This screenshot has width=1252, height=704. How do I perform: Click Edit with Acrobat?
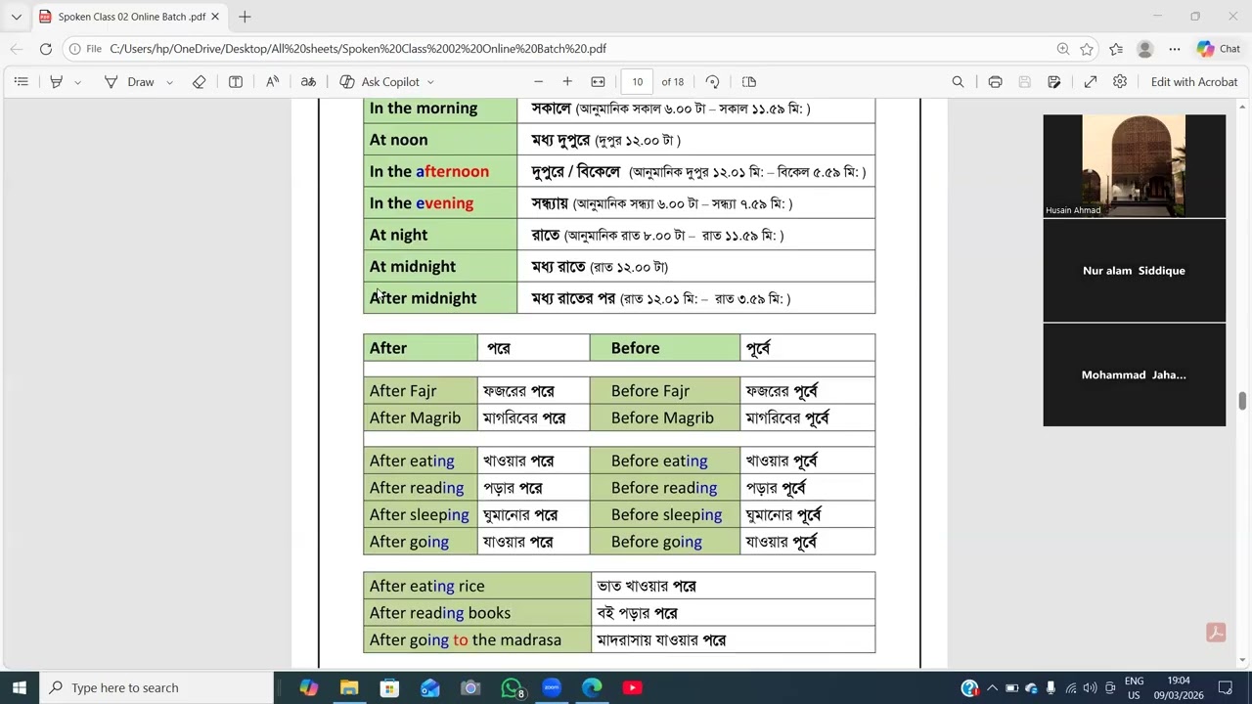(x=1194, y=82)
